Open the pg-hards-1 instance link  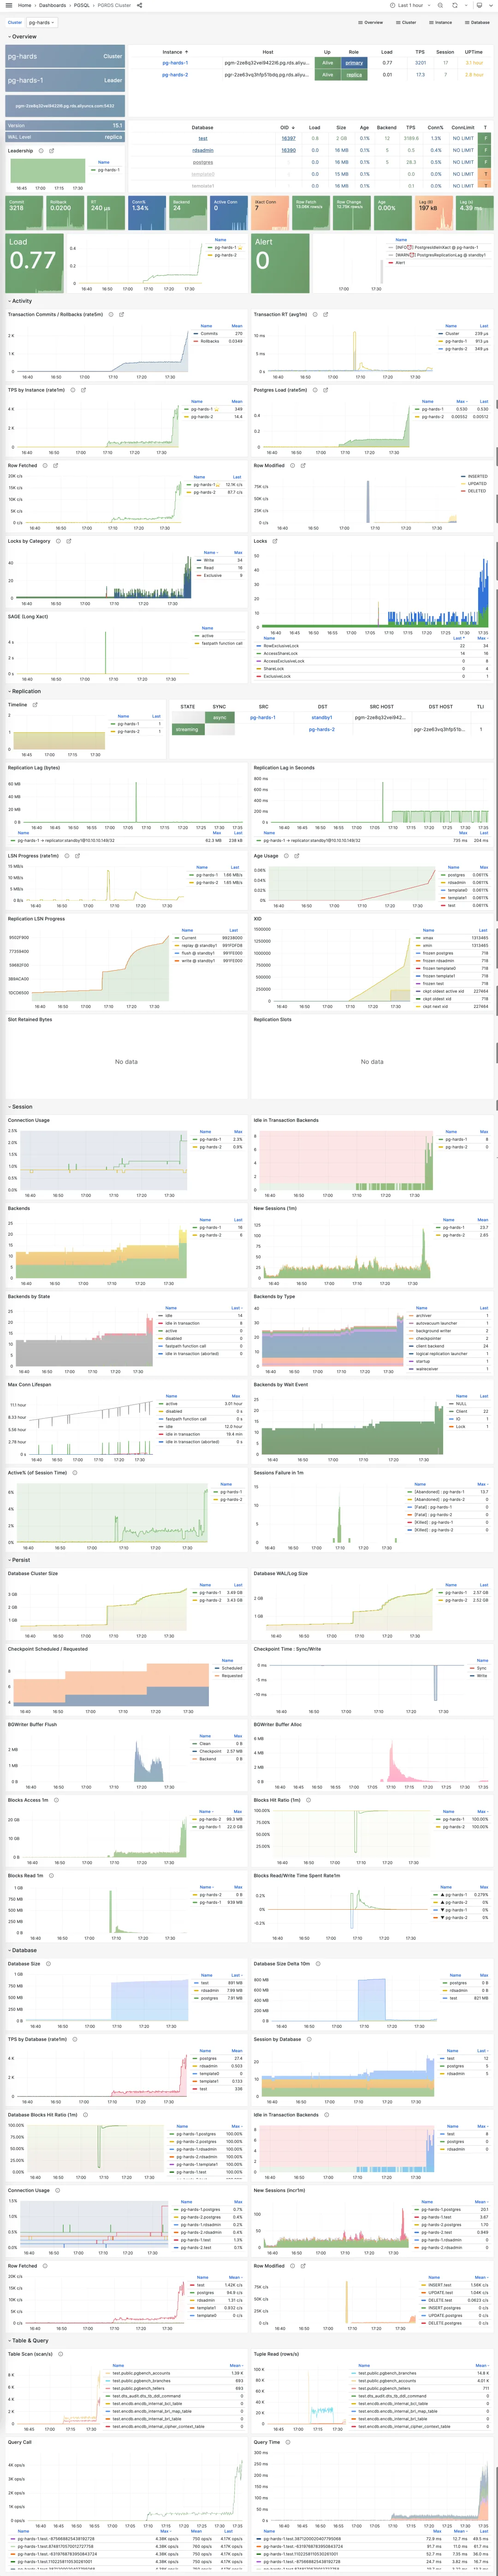[x=175, y=63]
